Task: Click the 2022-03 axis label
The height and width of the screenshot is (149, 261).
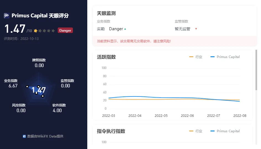Action: [x=109, y=116]
